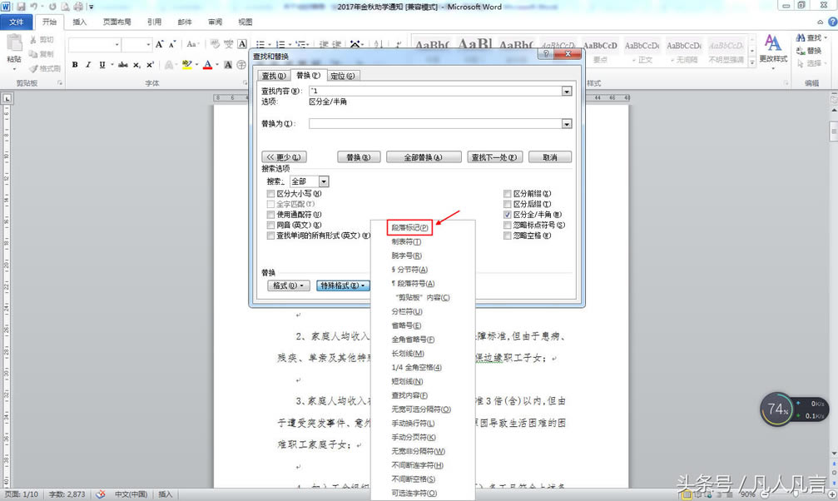Screen dimensions: 838x501
Task: Tick the 使用通配符 checkbox
Action: coord(270,215)
